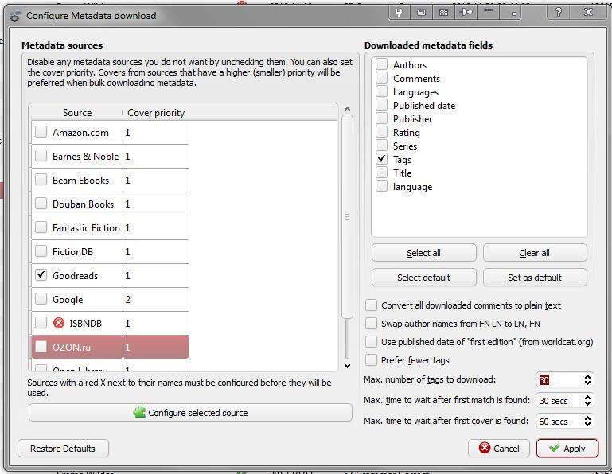Click the Max number of tags spinner arrows
Screen dimensions: 612x474
tap(587, 379)
